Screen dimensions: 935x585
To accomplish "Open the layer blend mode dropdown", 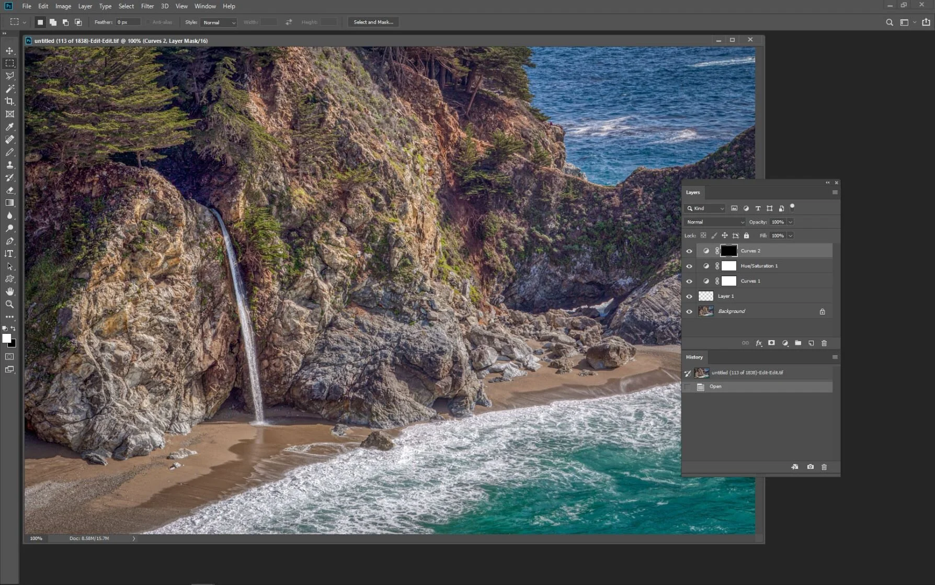I will pyautogui.click(x=715, y=222).
